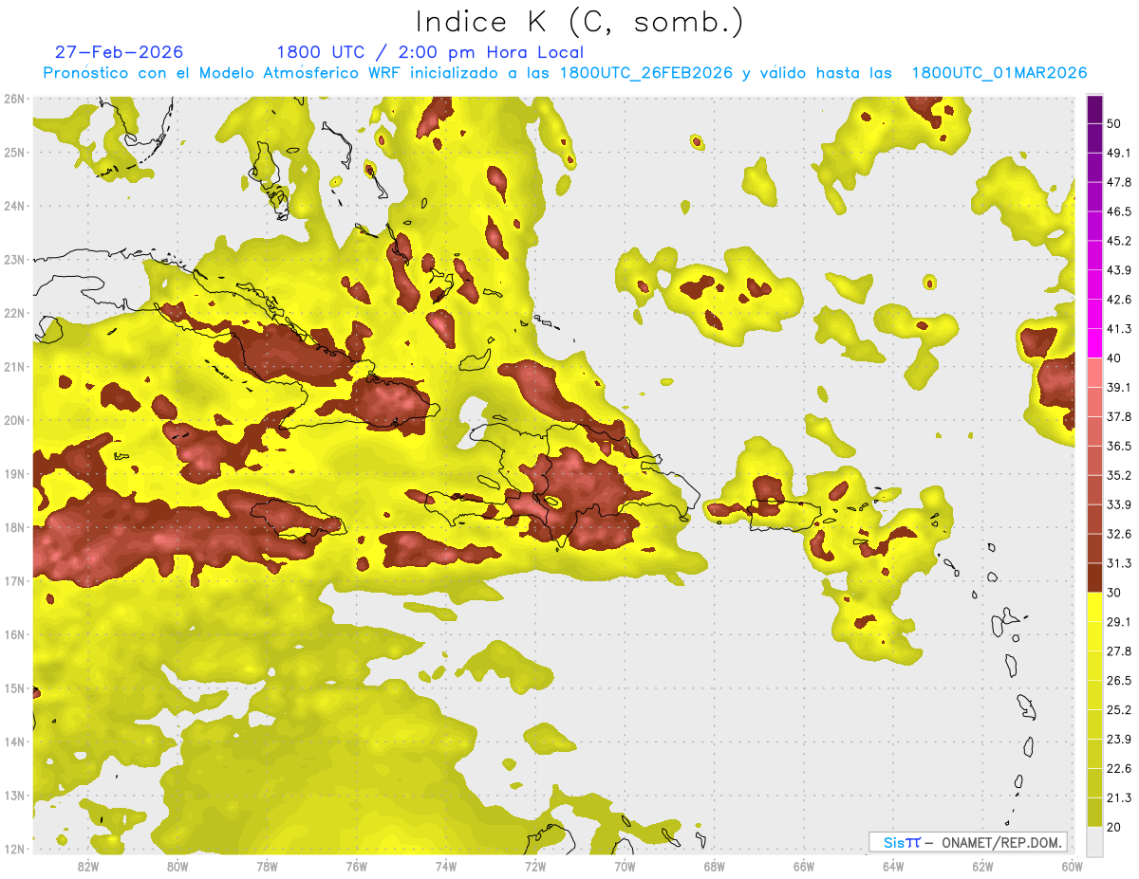This screenshot has height=879, width=1139.
Task: Click the '80W' longitude axis label
Action: pos(177,866)
